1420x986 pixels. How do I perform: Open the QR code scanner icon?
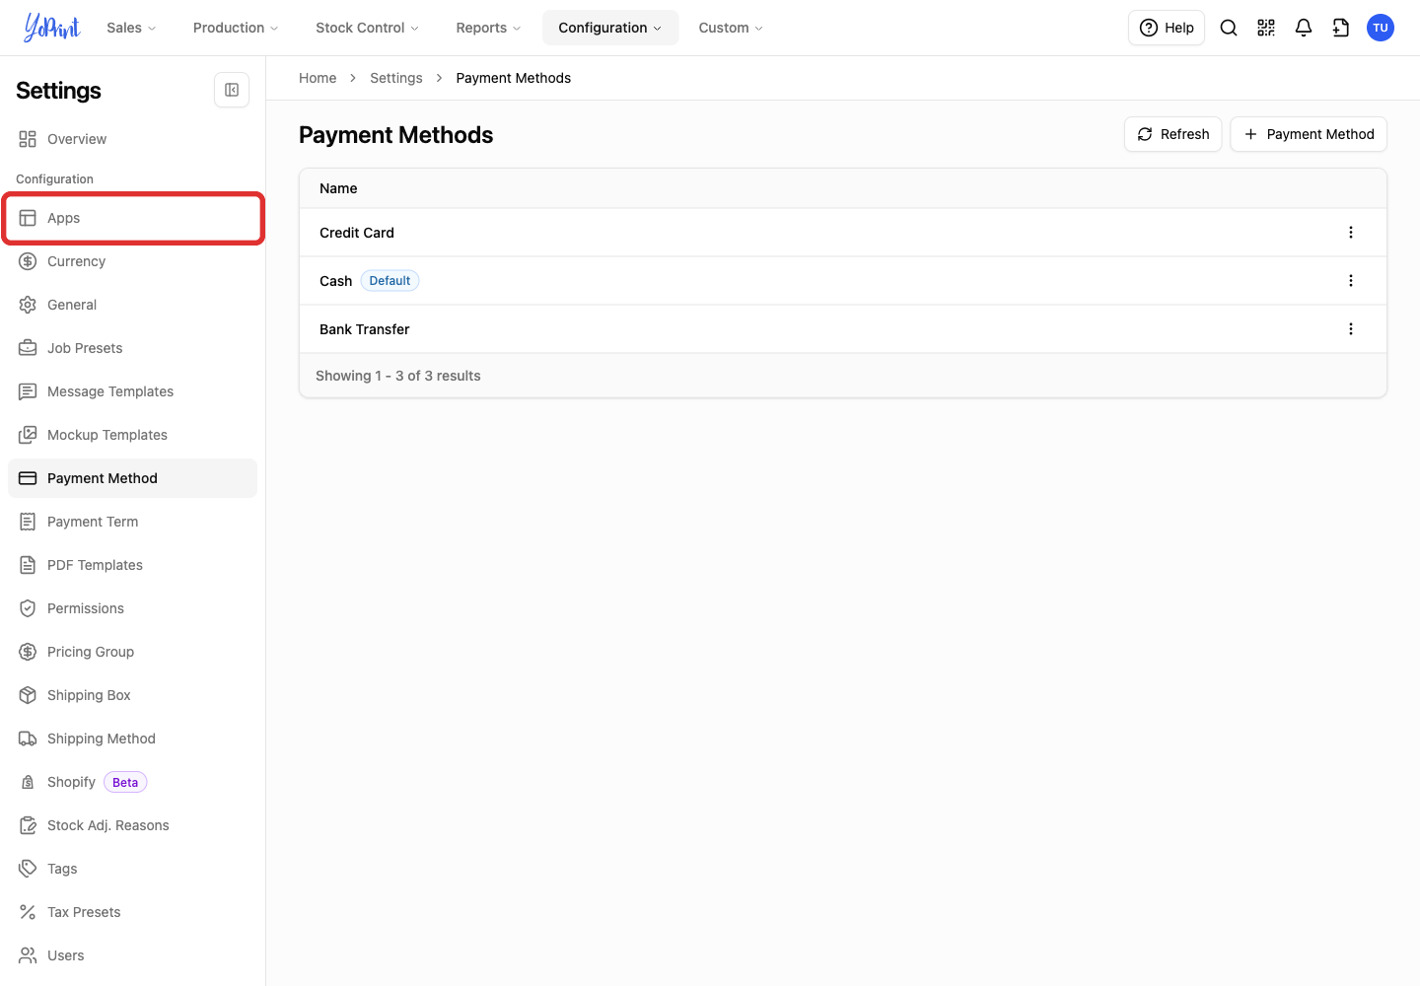(1266, 28)
